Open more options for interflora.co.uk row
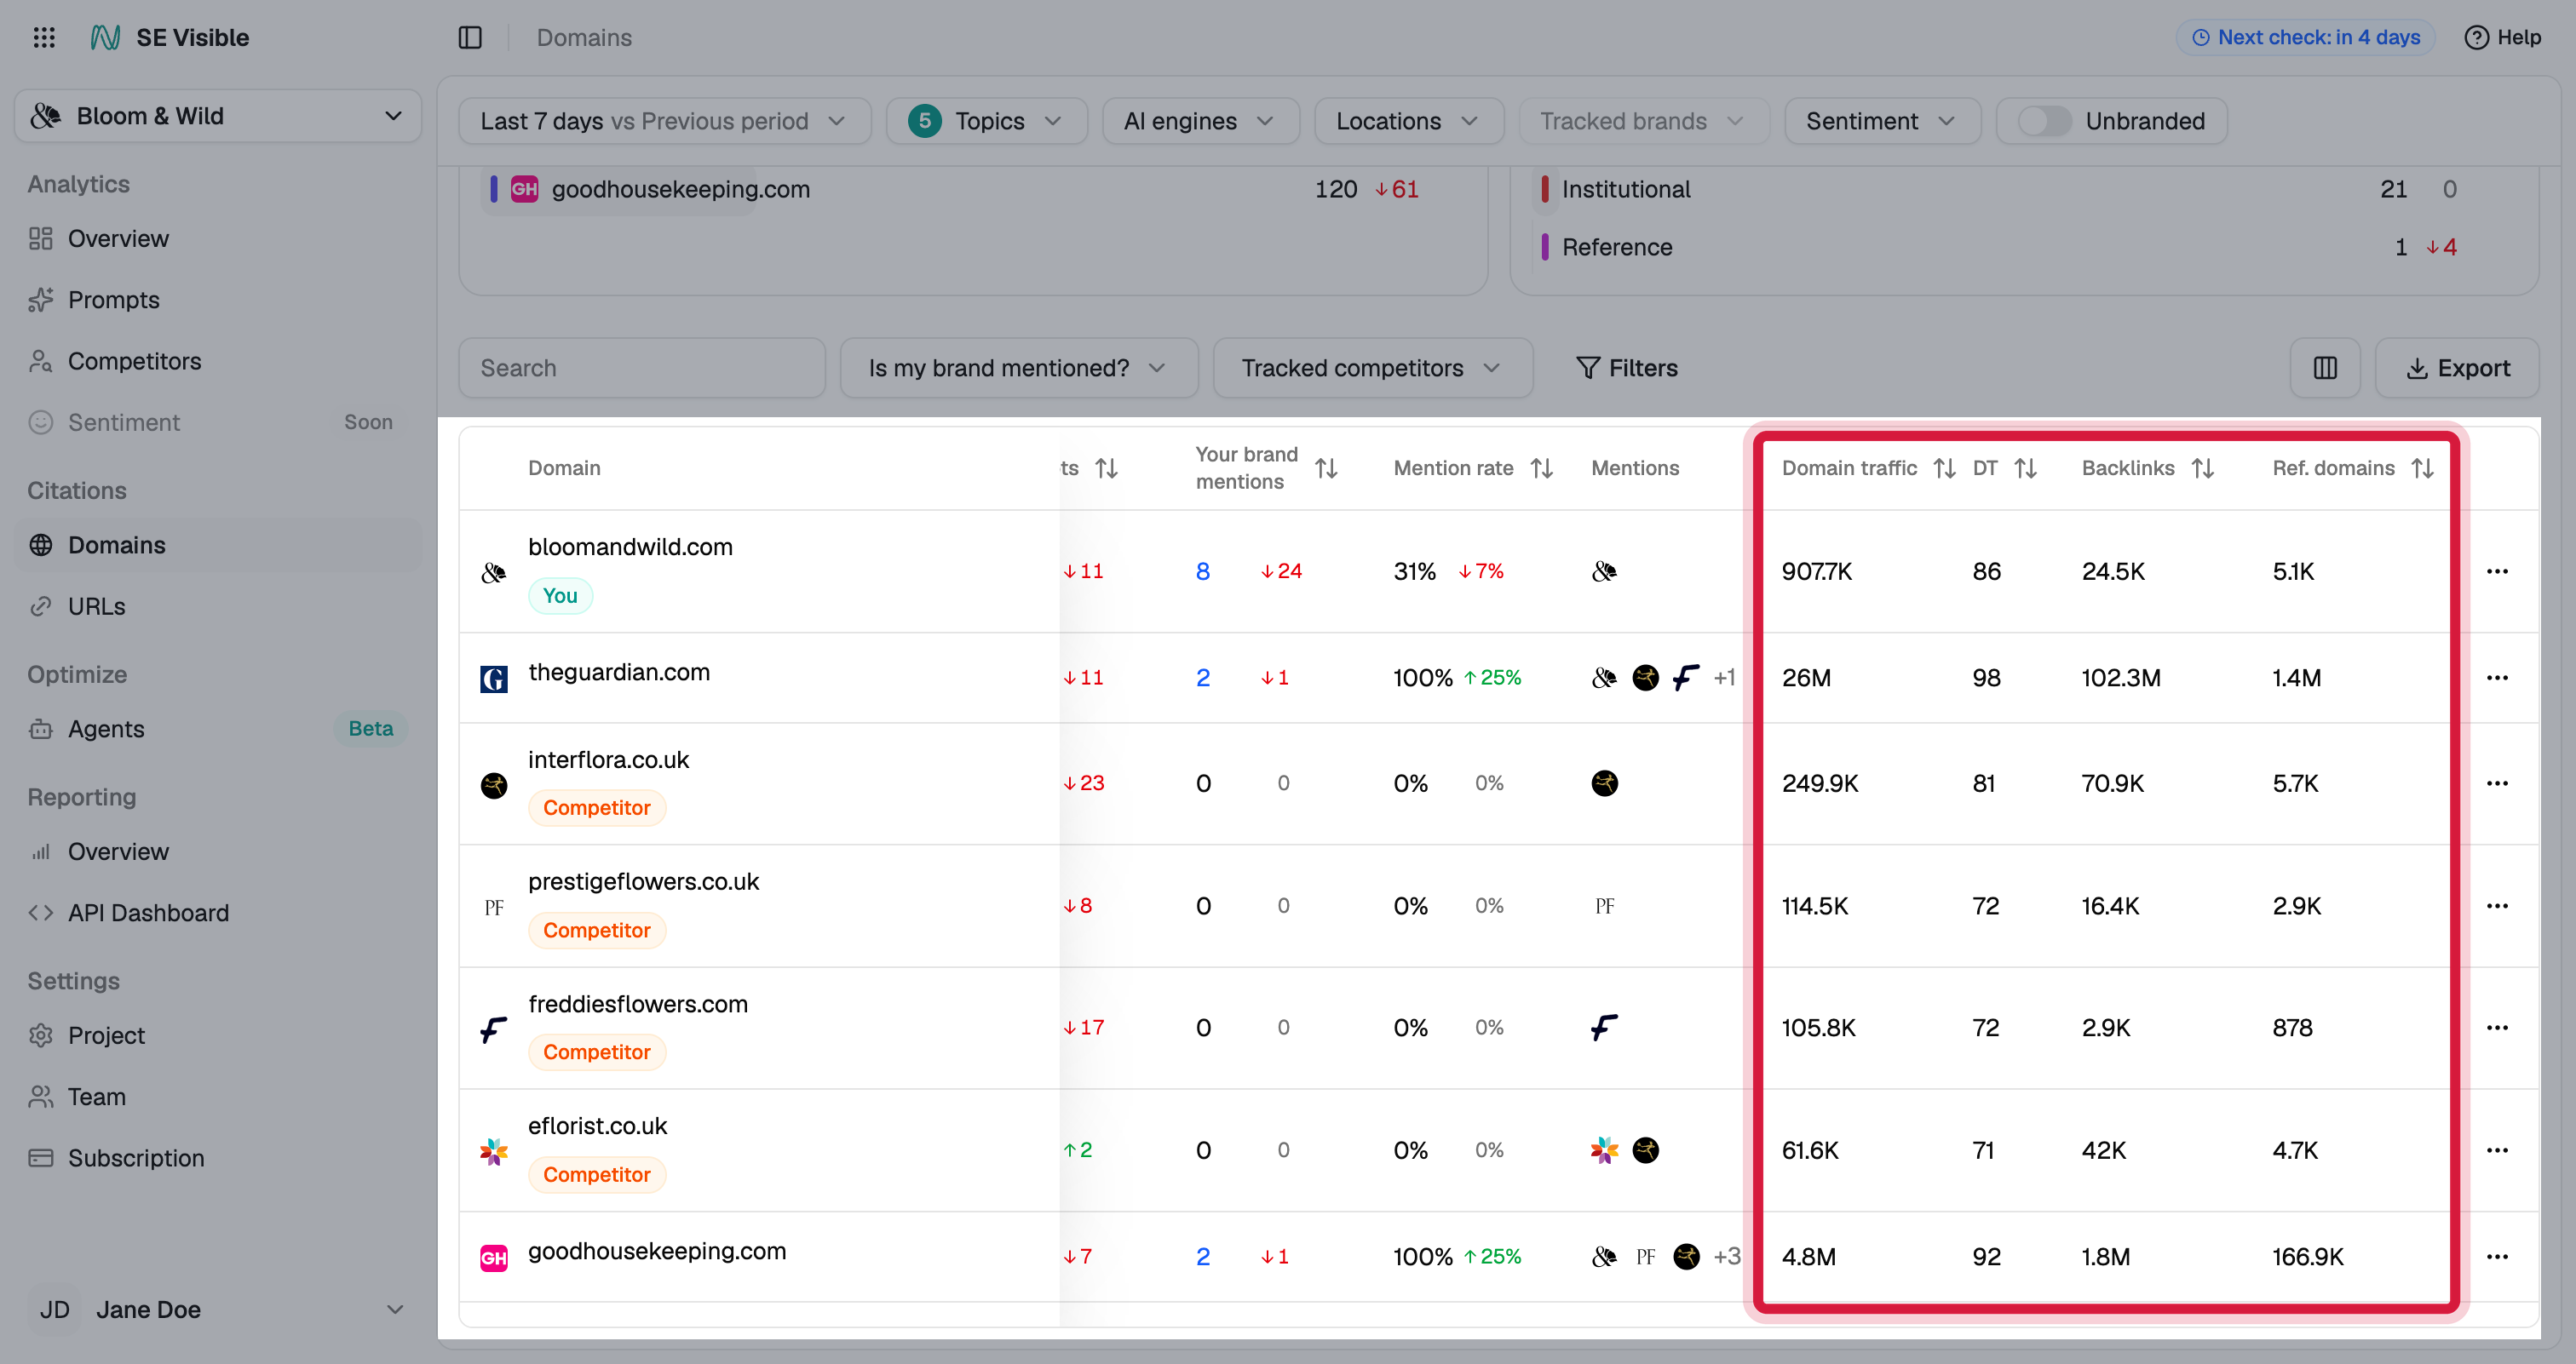The width and height of the screenshot is (2576, 1364). (2497, 783)
